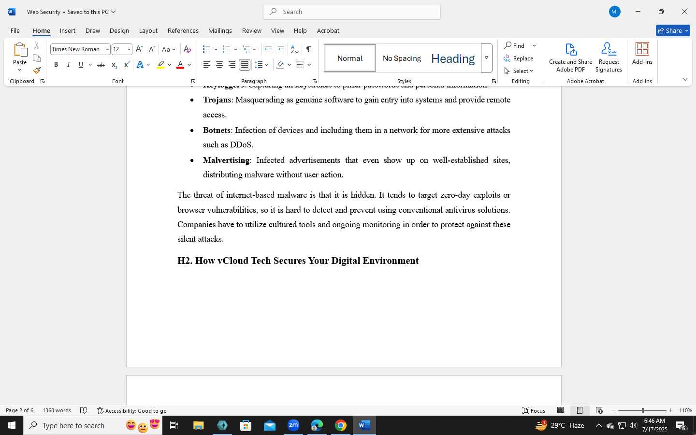Open Google Chrome from taskbar
The height and width of the screenshot is (435, 696).
341,426
